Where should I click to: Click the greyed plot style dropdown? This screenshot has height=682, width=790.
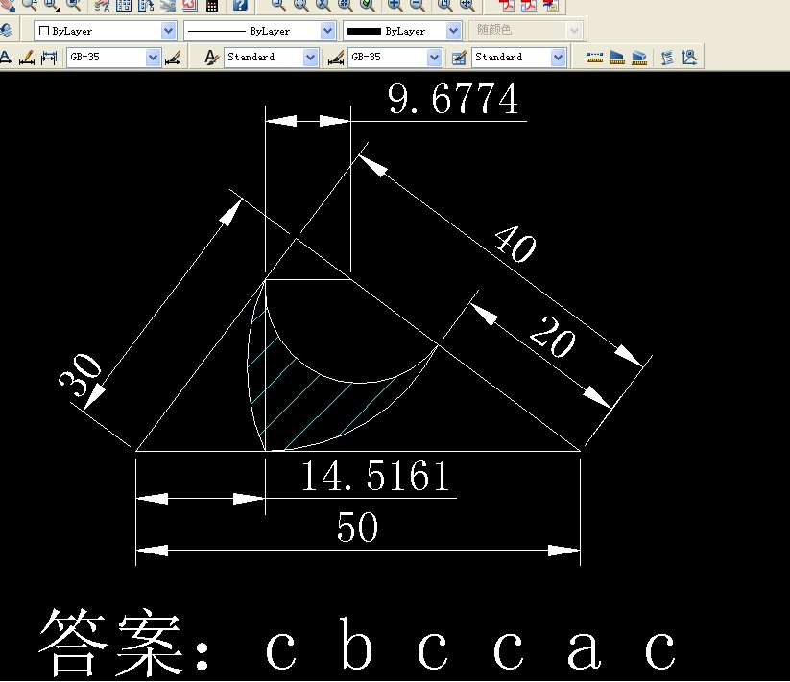[525, 31]
